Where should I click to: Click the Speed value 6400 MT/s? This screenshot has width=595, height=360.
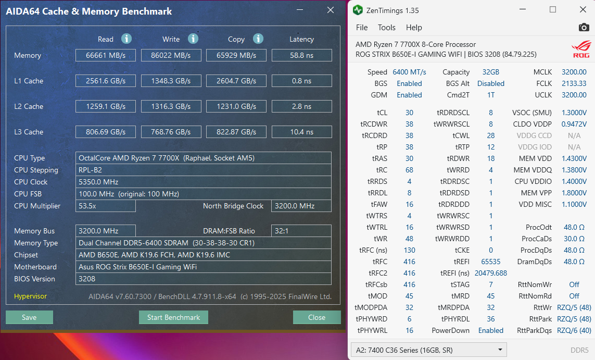coord(409,72)
